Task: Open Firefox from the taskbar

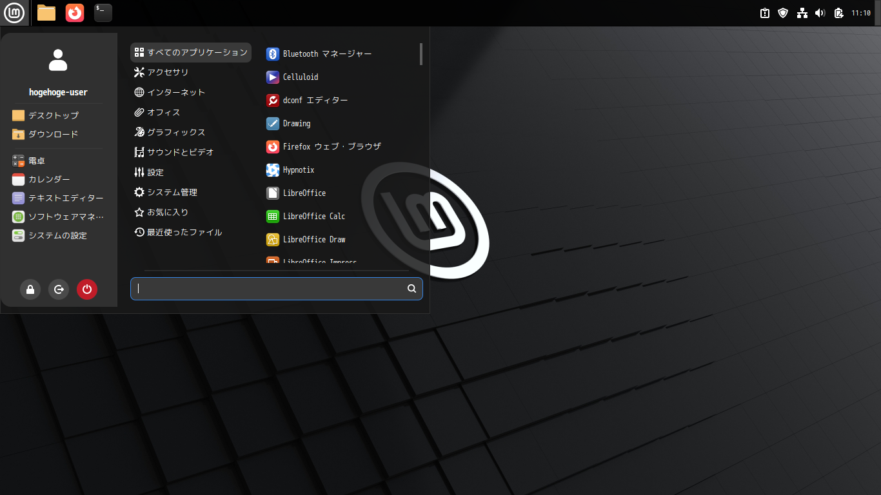Action: click(74, 12)
